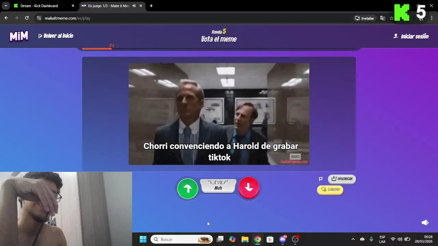Reload the makeitmeme page
The image size is (438, 246).
[27, 18]
